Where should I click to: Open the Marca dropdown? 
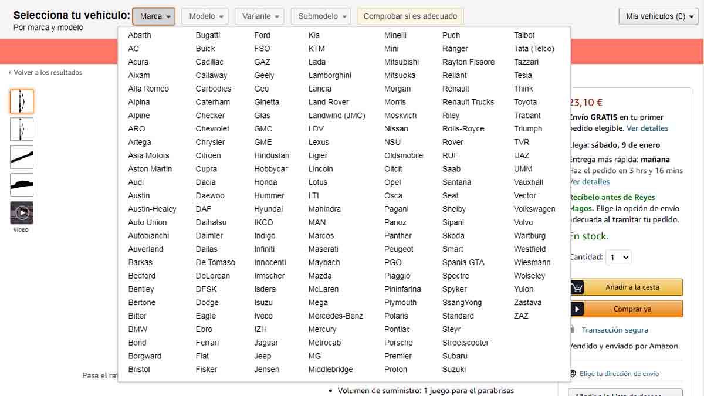tap(154, 16)
